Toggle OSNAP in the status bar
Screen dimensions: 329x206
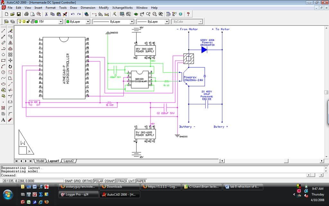pos(109,181)
